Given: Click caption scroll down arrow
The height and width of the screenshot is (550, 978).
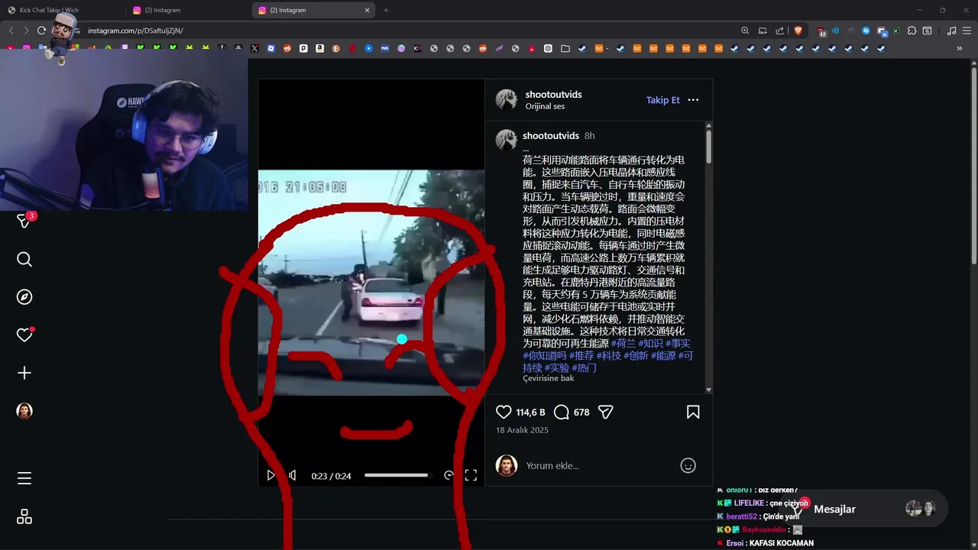Looking at the screenshot, I should (709, 390).
